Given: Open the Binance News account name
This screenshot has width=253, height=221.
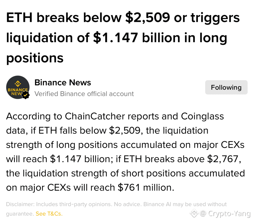Looking at the screenshot, I should pos(62,83).
